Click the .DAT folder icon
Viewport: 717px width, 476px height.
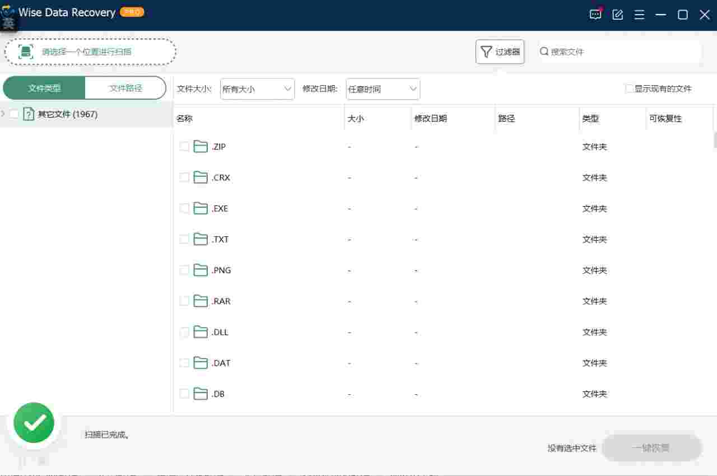point(201,363)
